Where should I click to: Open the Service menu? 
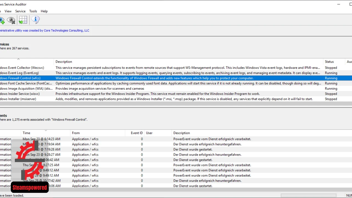pyautogui.click(x=20, y=11)
